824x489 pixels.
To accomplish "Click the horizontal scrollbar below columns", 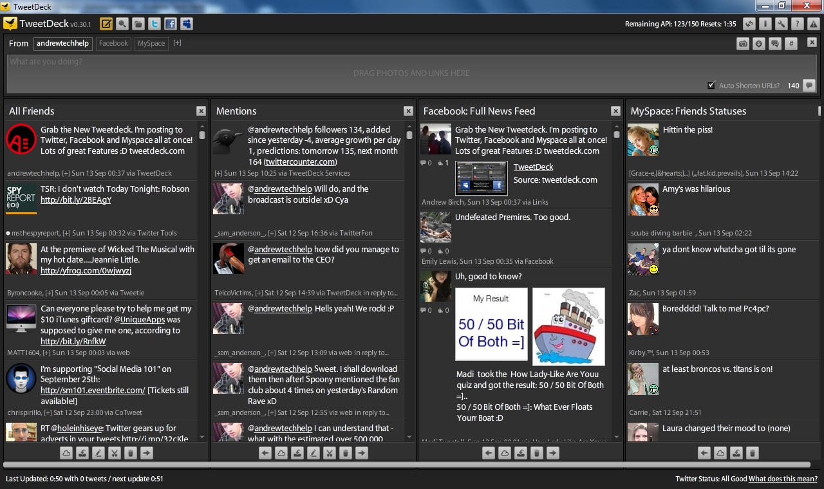I will (x=407, y=465).
